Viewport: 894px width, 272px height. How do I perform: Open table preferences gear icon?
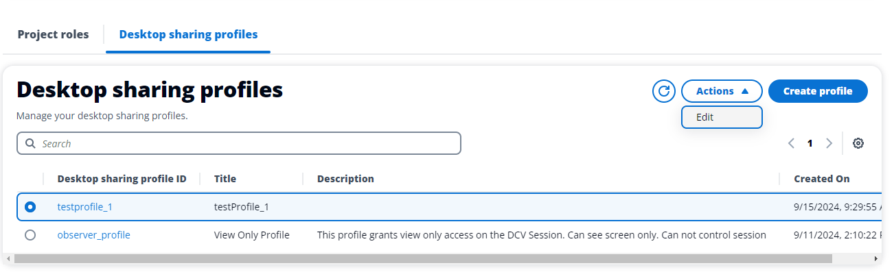pos(858,143)
